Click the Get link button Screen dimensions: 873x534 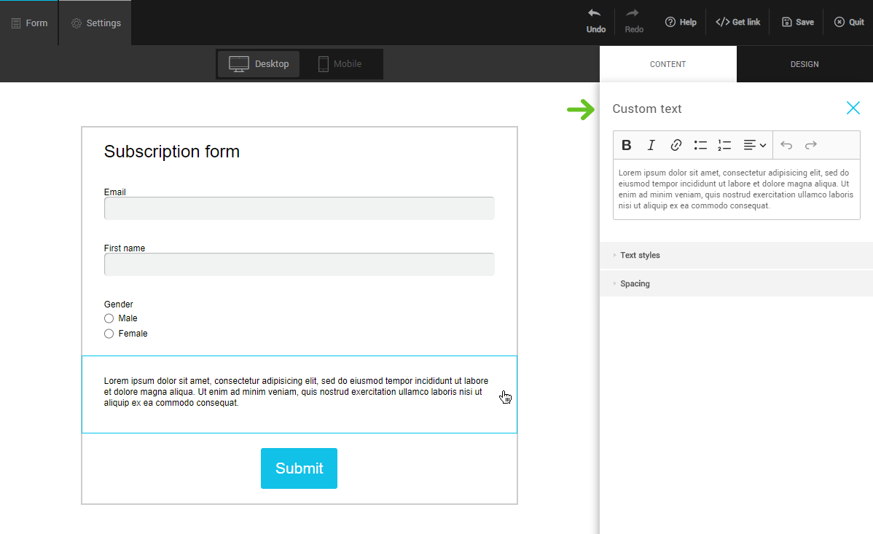click(738, 23)
